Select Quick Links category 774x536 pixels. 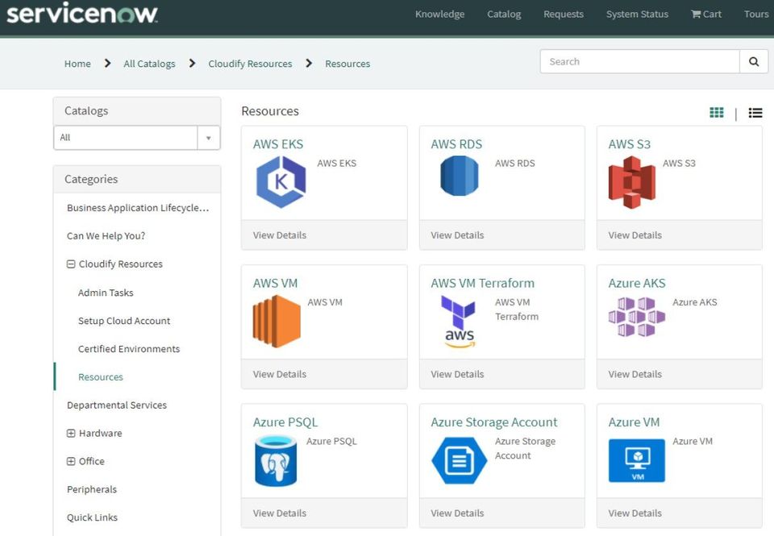(92, 518)
